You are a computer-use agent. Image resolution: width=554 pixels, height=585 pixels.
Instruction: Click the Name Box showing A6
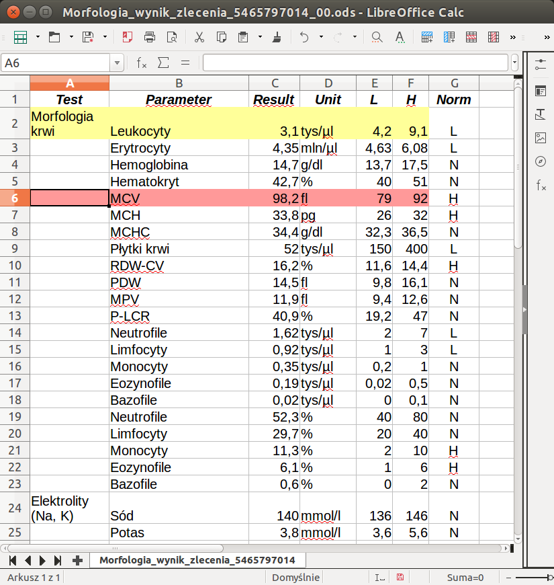(56, 63)
